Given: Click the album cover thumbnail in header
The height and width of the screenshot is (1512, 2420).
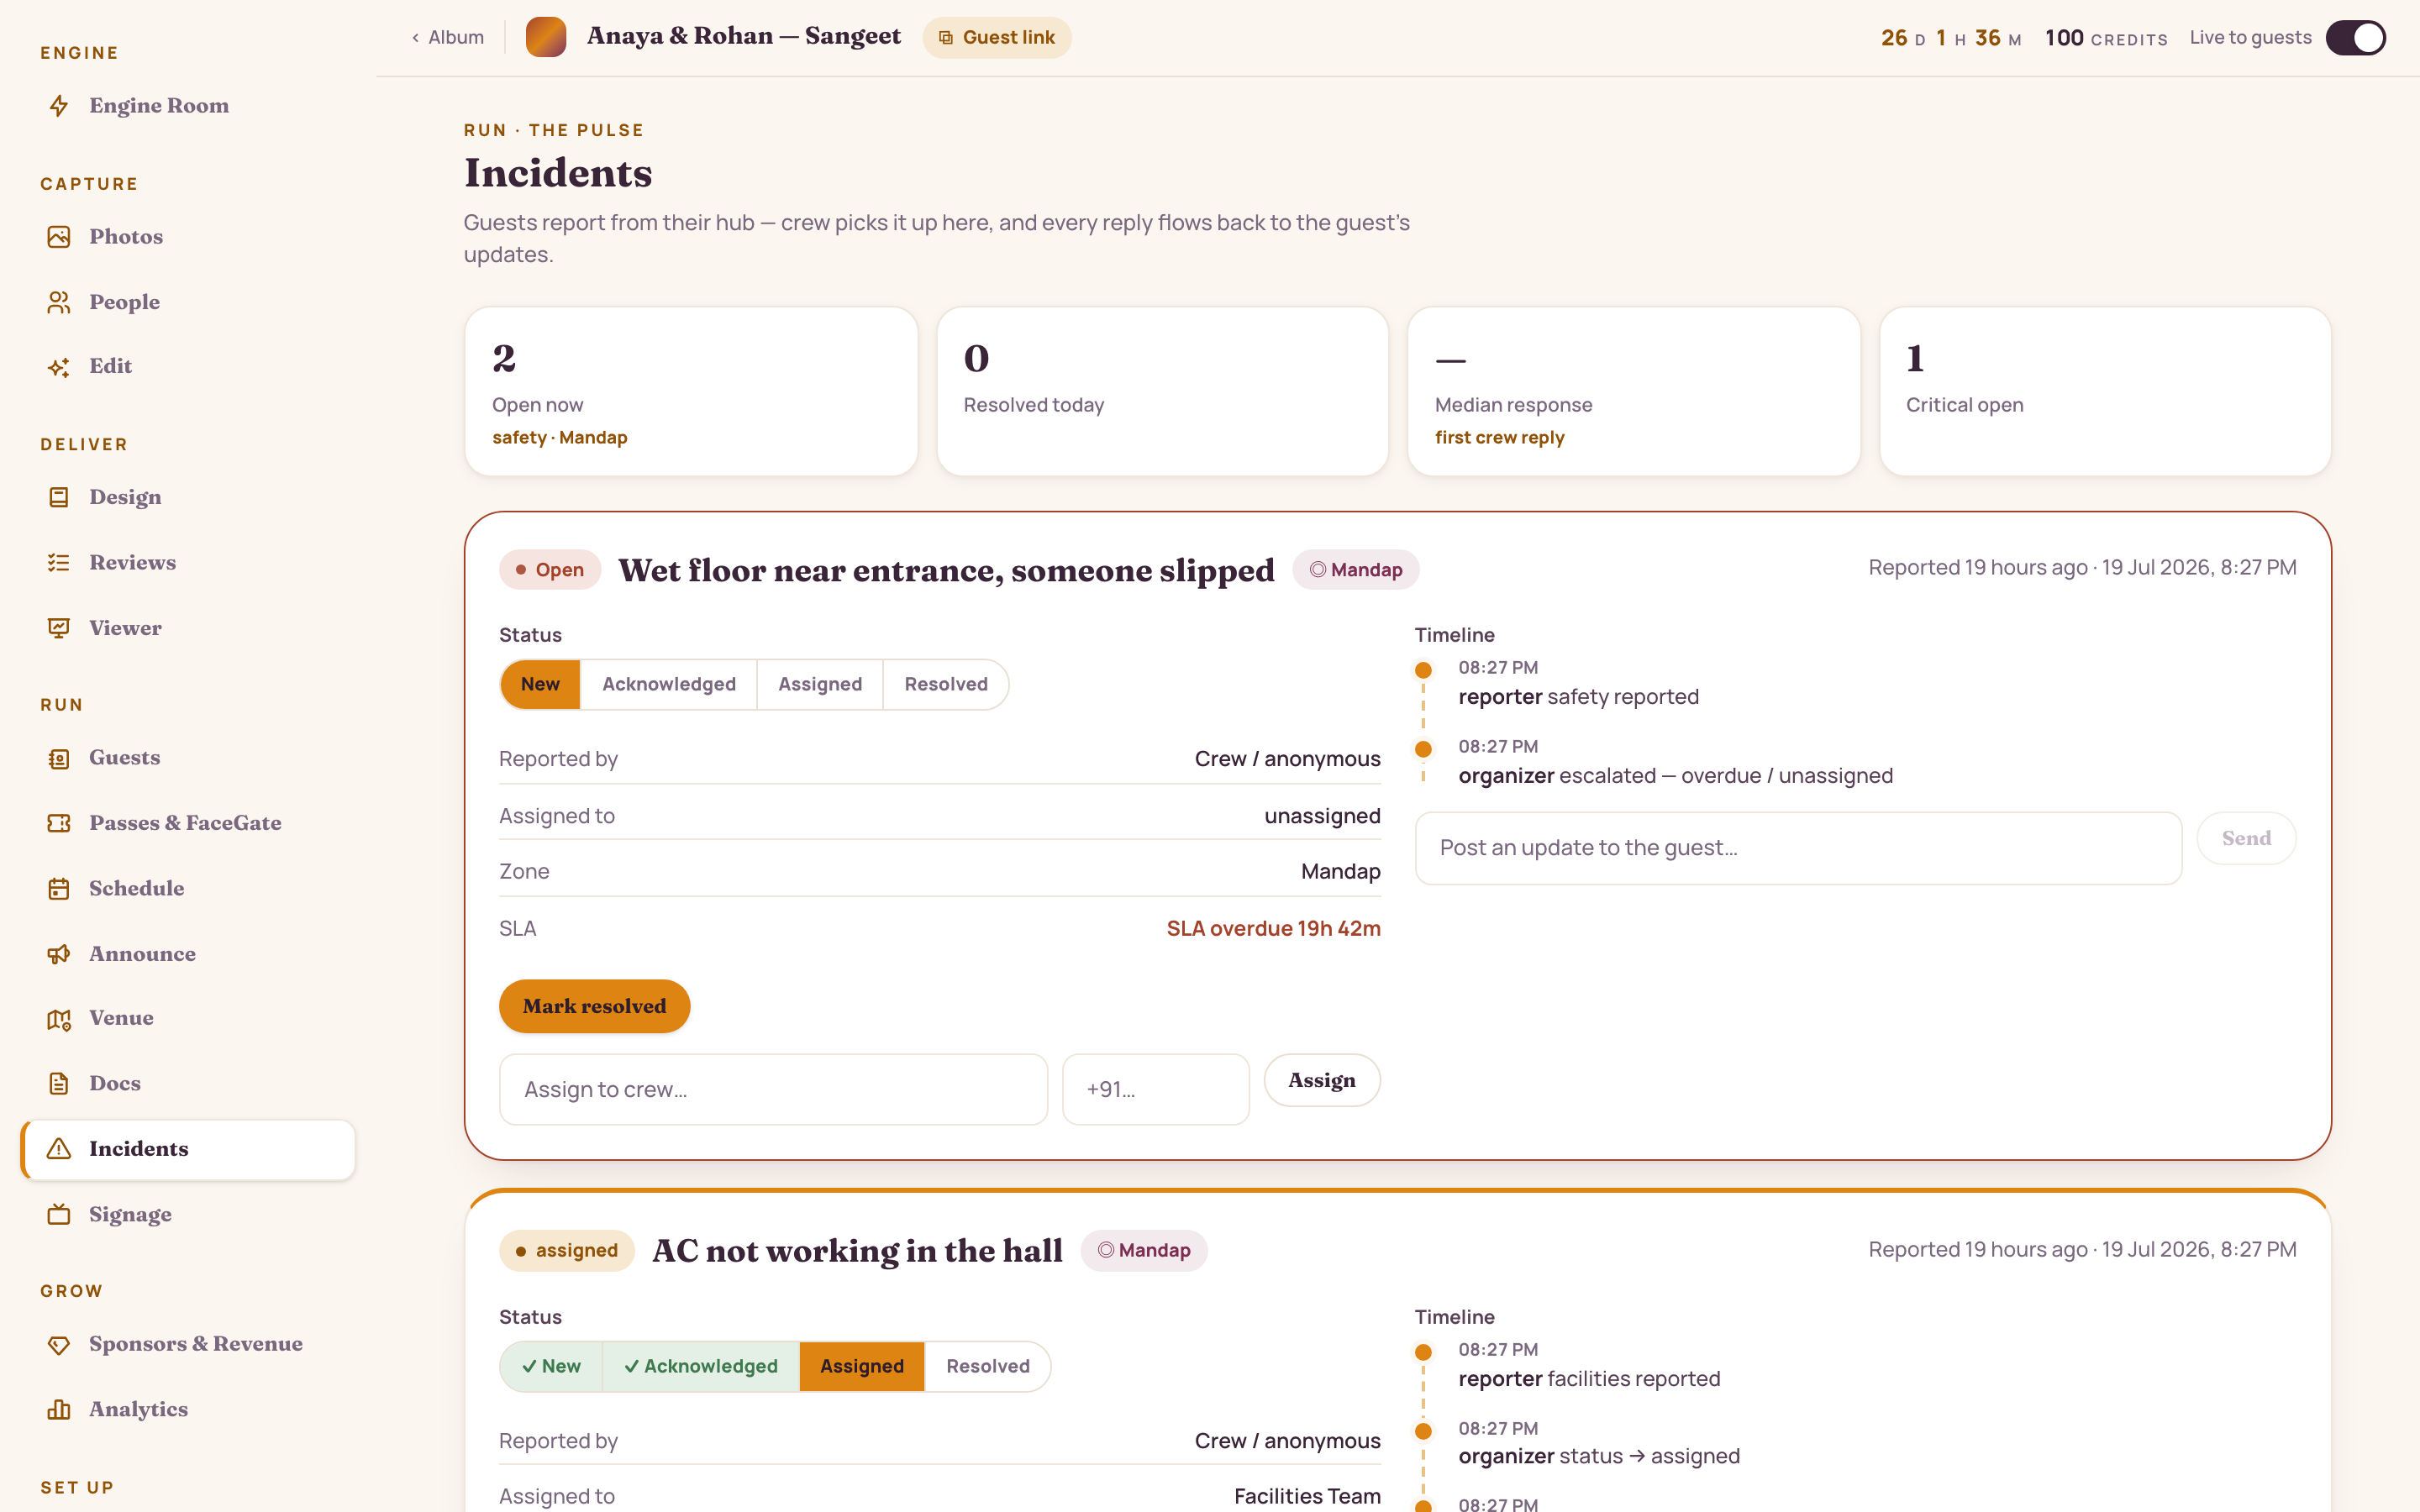Looking at the screenshot, I should pos(546,37).
